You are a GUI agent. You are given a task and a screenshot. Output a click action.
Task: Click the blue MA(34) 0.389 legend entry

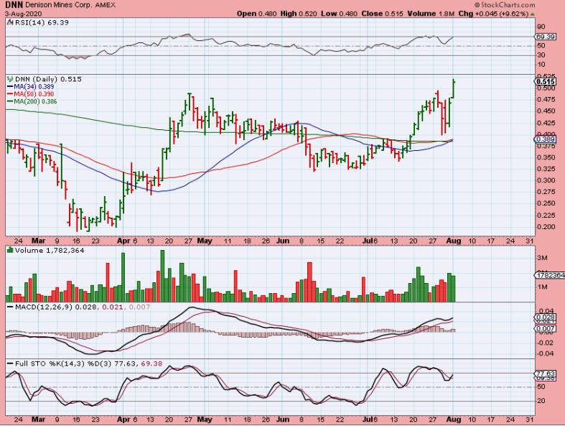(31, 87)
